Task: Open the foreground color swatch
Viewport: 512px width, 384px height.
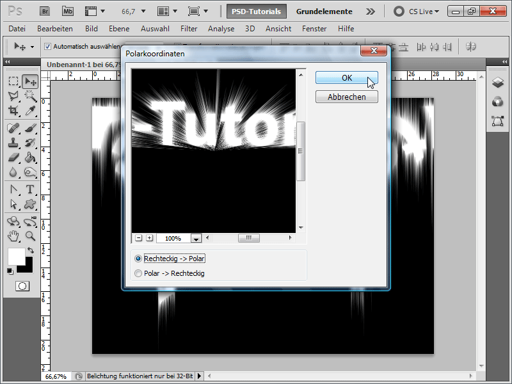Action: (x=17, y=257)
